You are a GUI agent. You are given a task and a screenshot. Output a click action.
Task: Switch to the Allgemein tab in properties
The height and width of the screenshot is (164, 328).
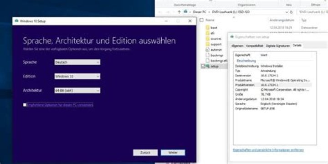(x=237, y=46)
